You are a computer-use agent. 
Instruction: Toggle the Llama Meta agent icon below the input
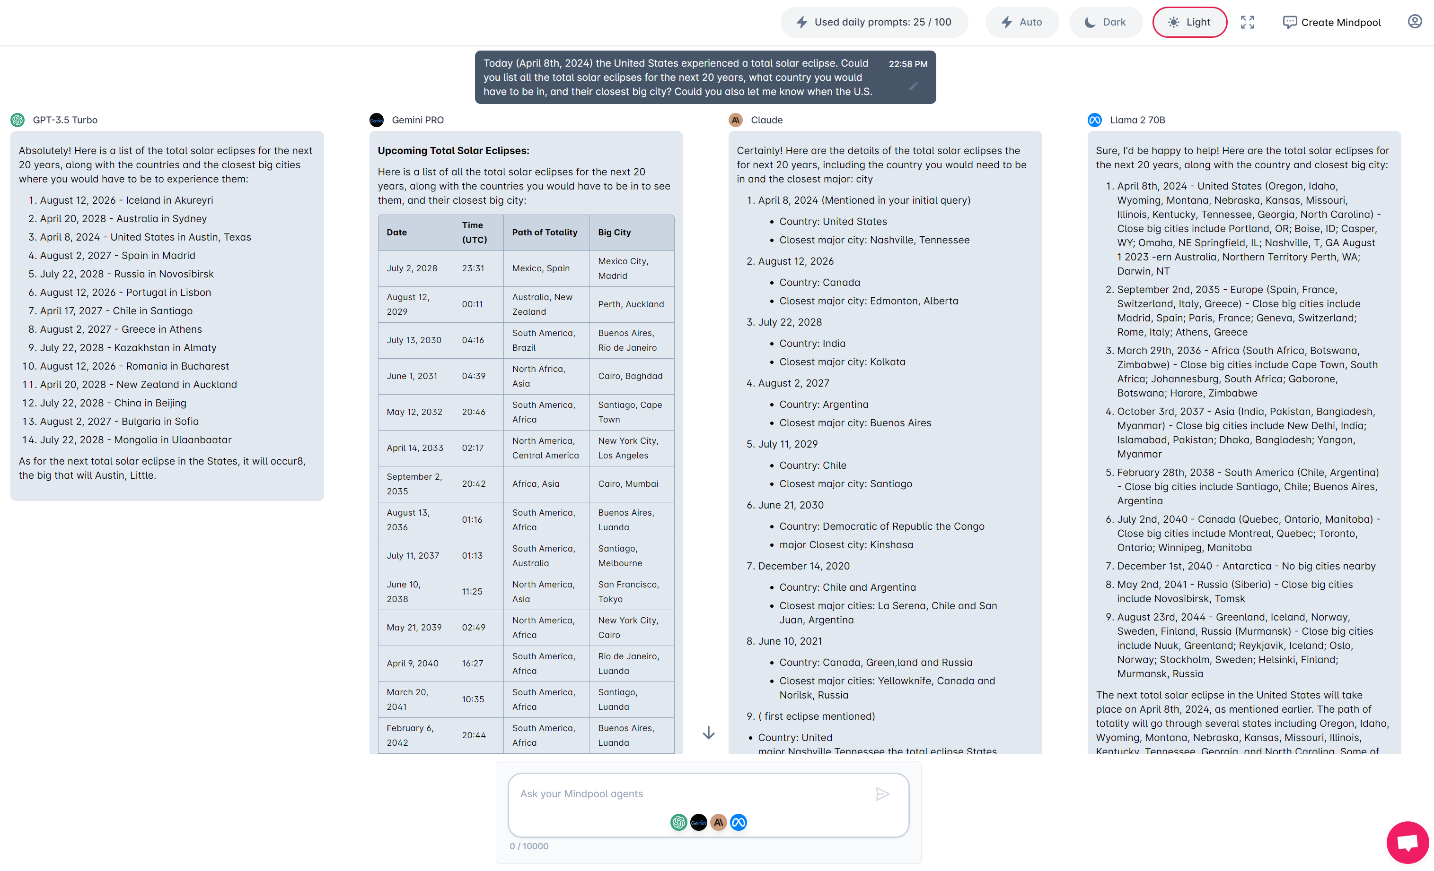[739, 822]
